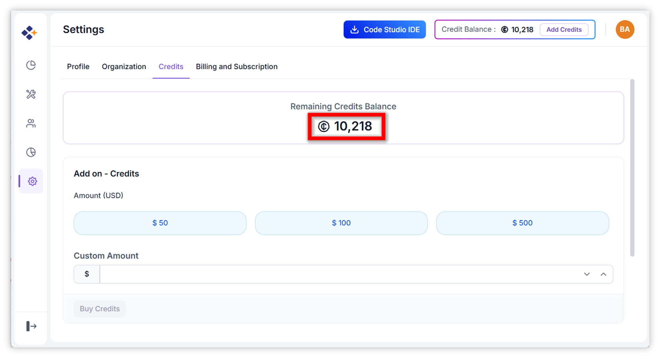
Task: Increase custom amount with up chevron
Action: pos(603,274)
